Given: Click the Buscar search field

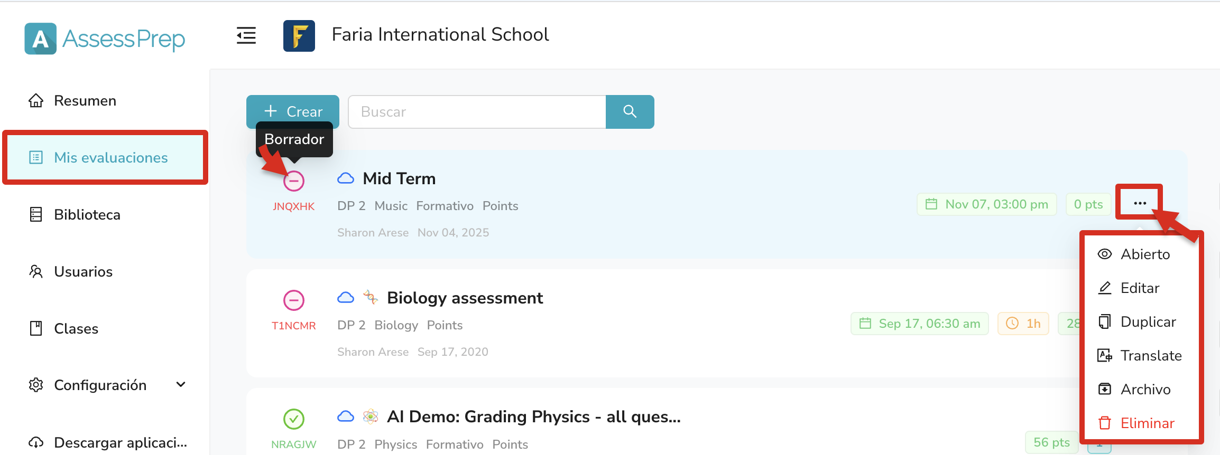Looking at the screenshot, I should click(477, 111).
